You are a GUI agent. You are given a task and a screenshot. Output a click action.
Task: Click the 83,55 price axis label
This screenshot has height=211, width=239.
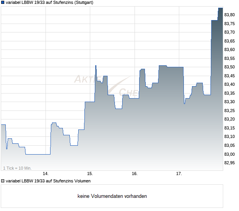(229, 58)
